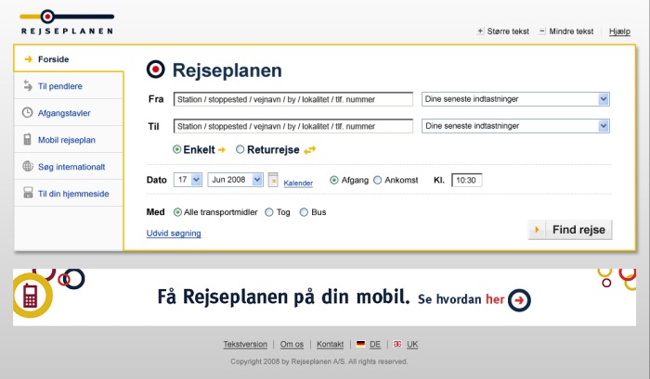The width and height of the screenshot is (650, 379).
Task: Click the computer icon beside Til din hjemmeside
Action: coord(28,193)
